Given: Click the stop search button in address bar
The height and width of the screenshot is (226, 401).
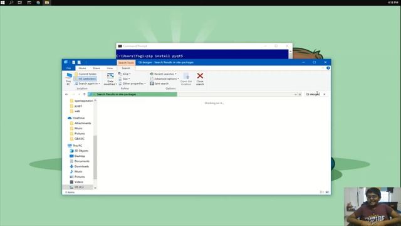Looking at the screenshot, I should [x=299, y=94].
